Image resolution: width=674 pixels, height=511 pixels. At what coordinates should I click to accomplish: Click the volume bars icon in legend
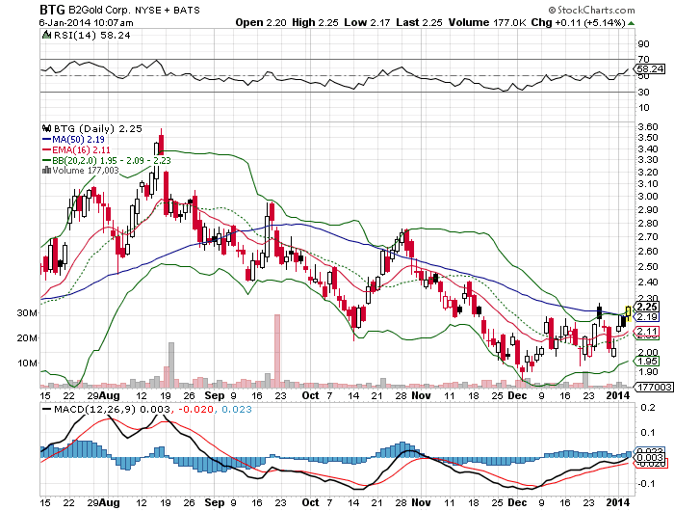[x=46, y=171]
